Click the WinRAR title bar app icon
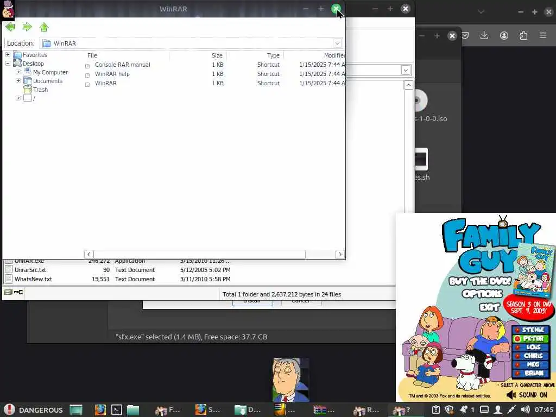This screenshot has width=556, height=417. pyautogui.click(x=8, y=9)
